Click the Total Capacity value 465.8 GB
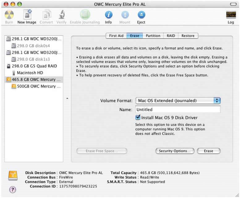The width and height of the screenshot is (241, 199). 170,173
